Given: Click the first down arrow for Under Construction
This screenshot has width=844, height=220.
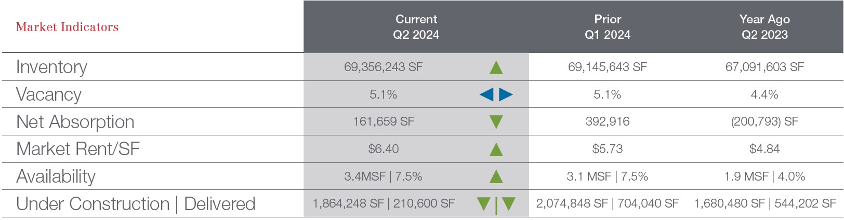Looking at the screenshot, I should [x=484, y=204].
